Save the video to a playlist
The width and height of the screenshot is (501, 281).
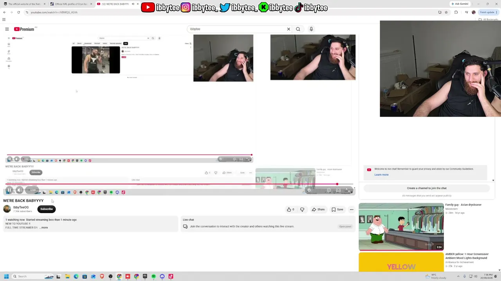pyautogui.click(x=337, y=210)
